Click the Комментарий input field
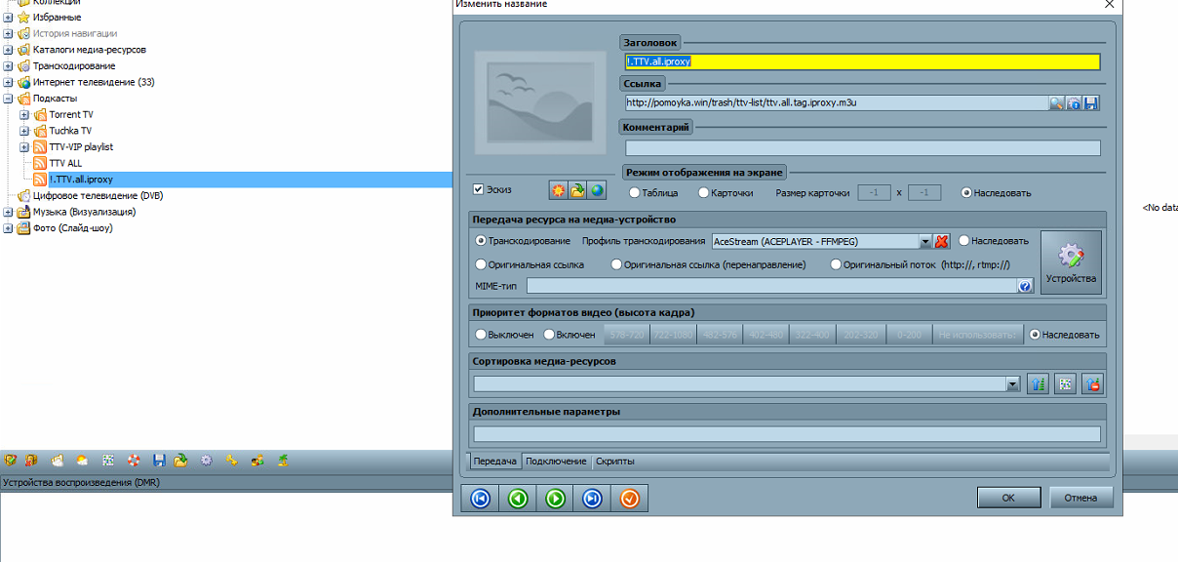 pyautogui.click(x=862, y=148)
